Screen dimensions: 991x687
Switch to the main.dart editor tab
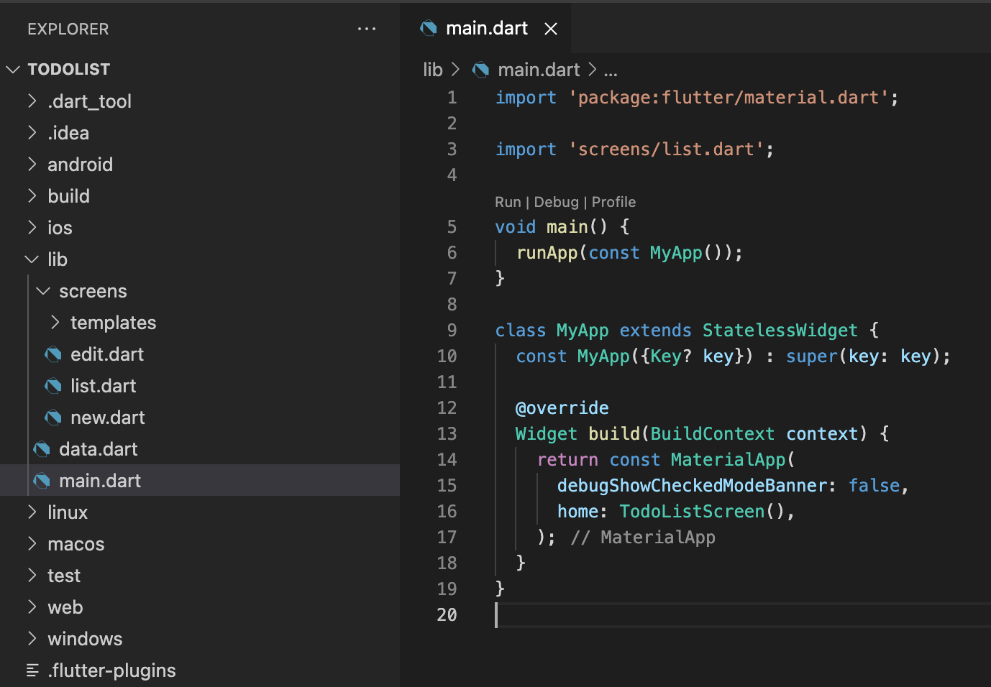pyautogui.click(x=486, y=29)
